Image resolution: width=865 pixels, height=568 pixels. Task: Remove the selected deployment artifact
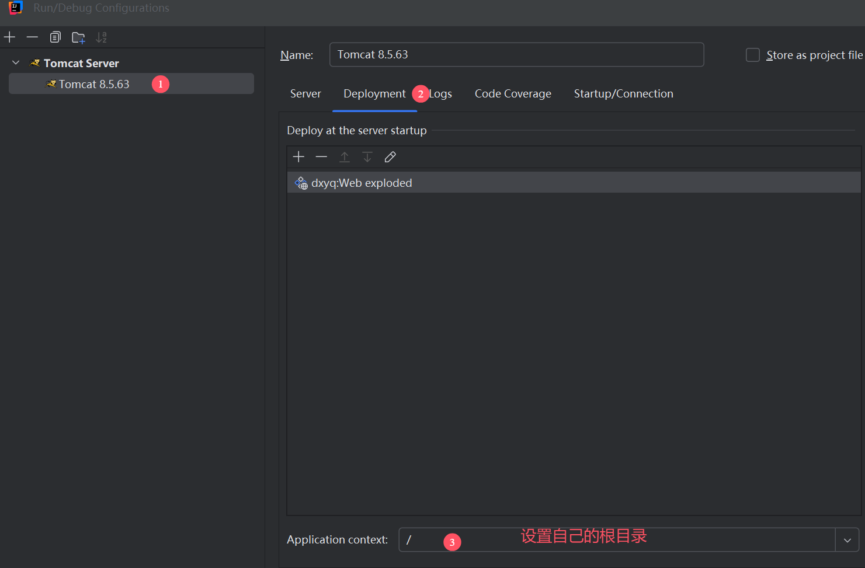click(321, 157)
